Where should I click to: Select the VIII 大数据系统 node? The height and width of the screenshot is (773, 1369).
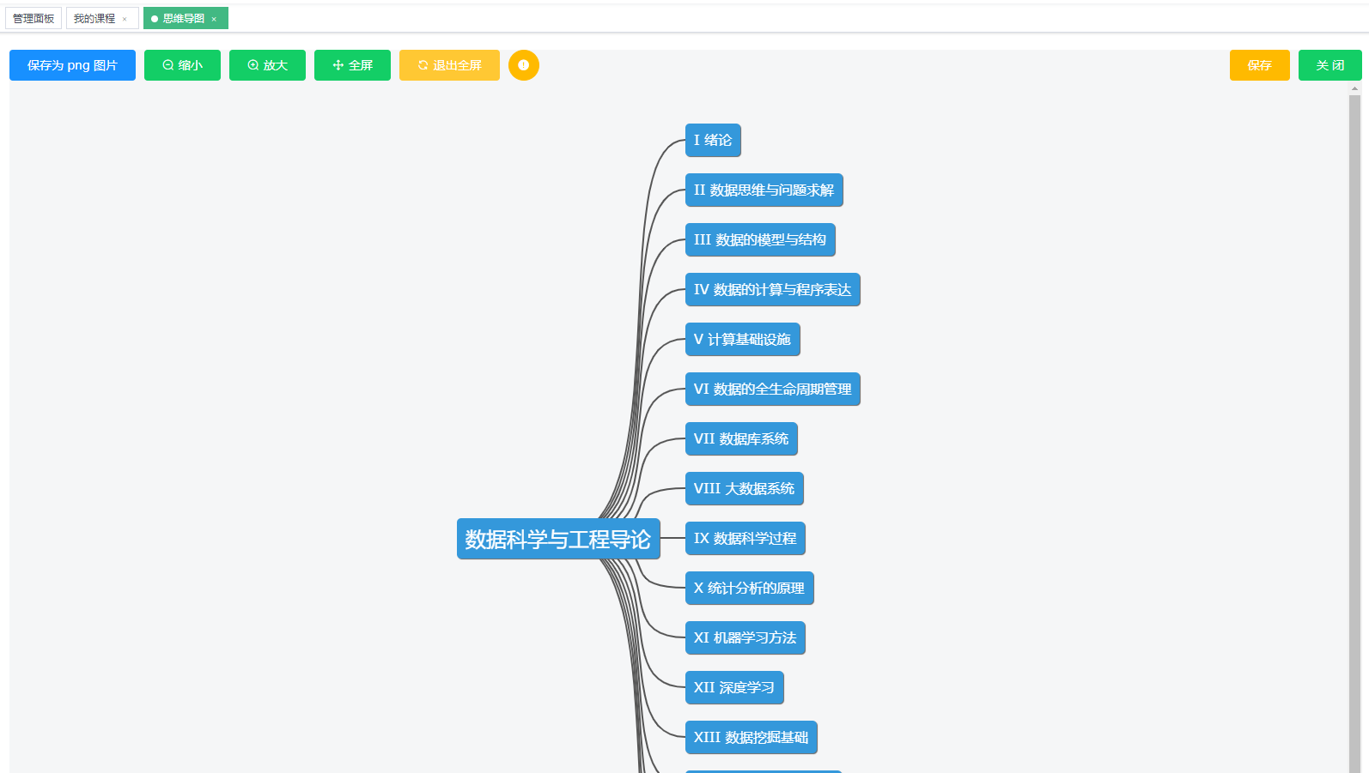point(744,489)
